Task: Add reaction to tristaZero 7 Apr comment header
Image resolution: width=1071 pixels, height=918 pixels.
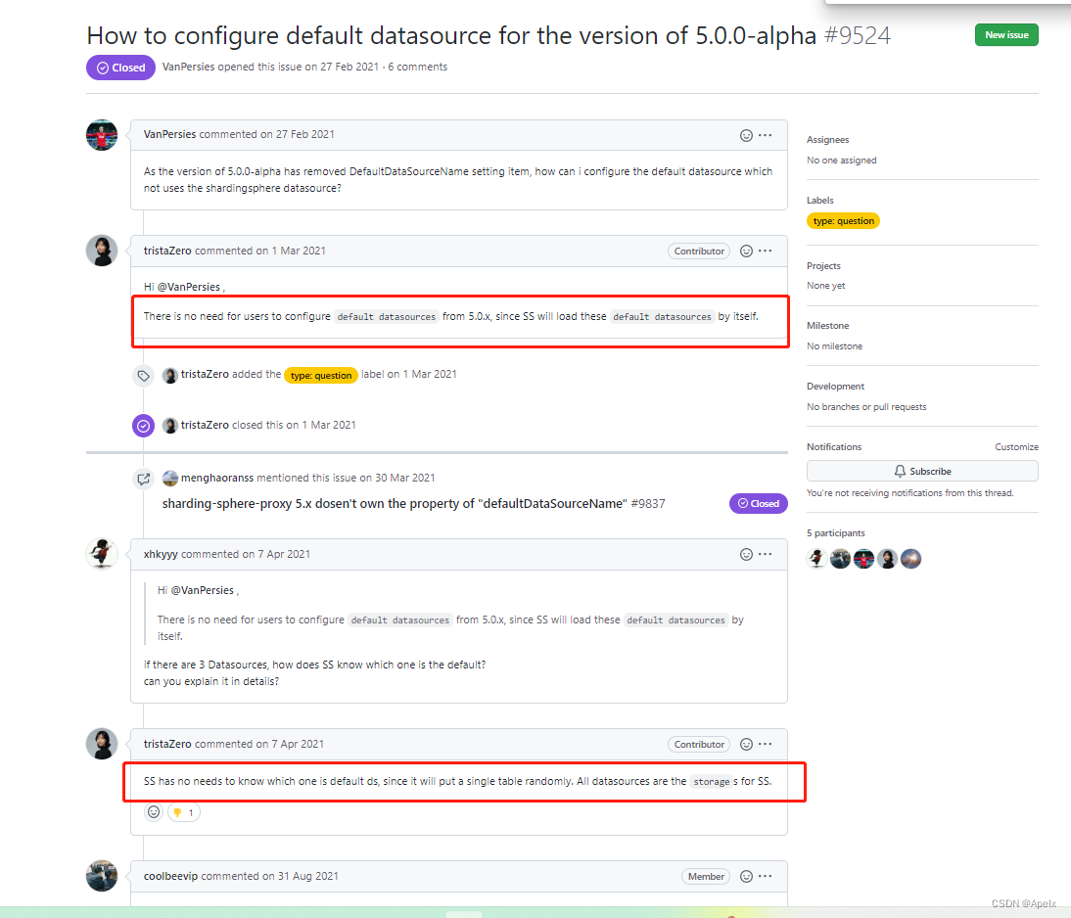Action: coord(746,745)
